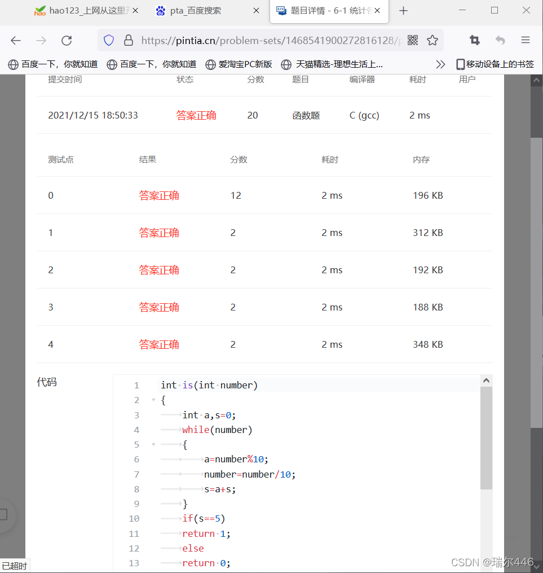Click code line if(s==5)
Viewport: 543px width, 573px height.
(x=204, y=519)
